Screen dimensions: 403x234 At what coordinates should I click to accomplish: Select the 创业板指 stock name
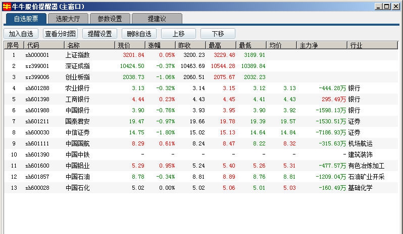77,77
